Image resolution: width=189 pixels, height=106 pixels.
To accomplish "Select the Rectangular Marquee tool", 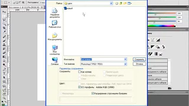I will point(4,16).
